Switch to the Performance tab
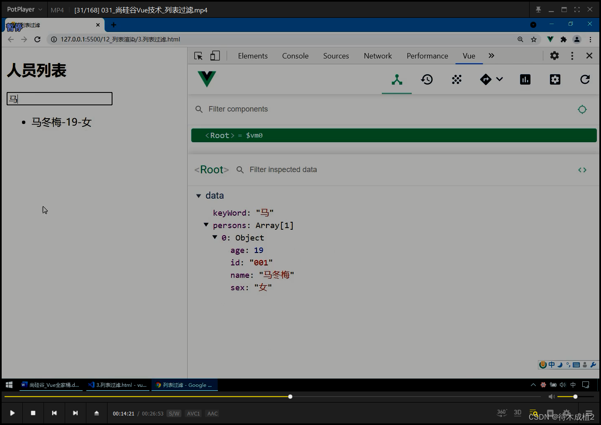The height and width of the screenshot is (425, 601). [x=428, y=56]
